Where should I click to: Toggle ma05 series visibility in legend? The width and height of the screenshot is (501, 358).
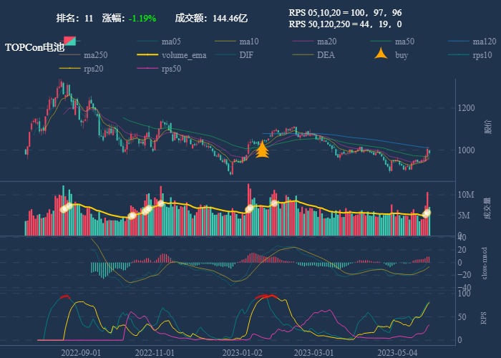(170, 42)
